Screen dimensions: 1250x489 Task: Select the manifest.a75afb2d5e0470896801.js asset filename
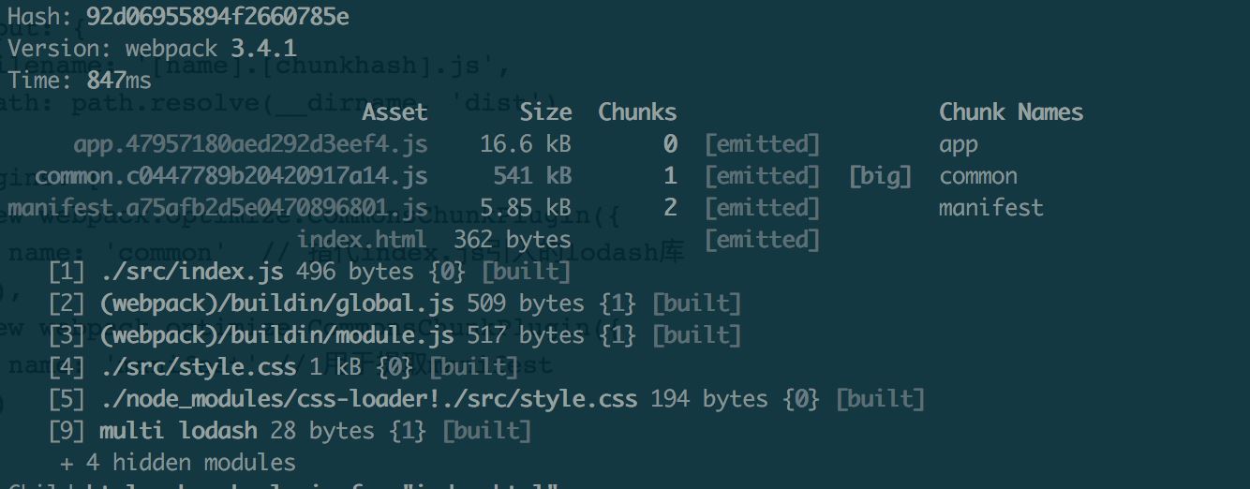pyautogui.click(x=218, y=208)
